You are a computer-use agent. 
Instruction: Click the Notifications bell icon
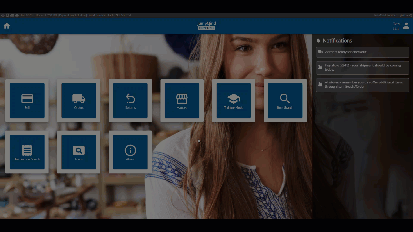318,41
